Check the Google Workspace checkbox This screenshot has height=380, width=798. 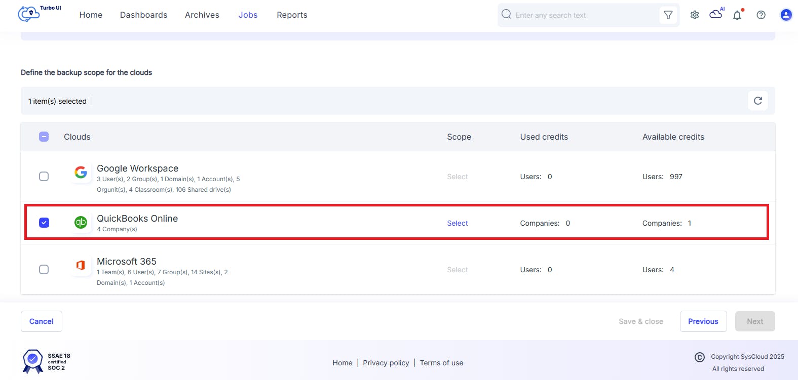[x=44, y=176]
